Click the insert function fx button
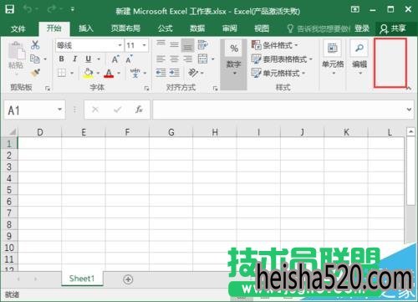The width and height of the screenshot is (418, 302). tap(139, 110)
